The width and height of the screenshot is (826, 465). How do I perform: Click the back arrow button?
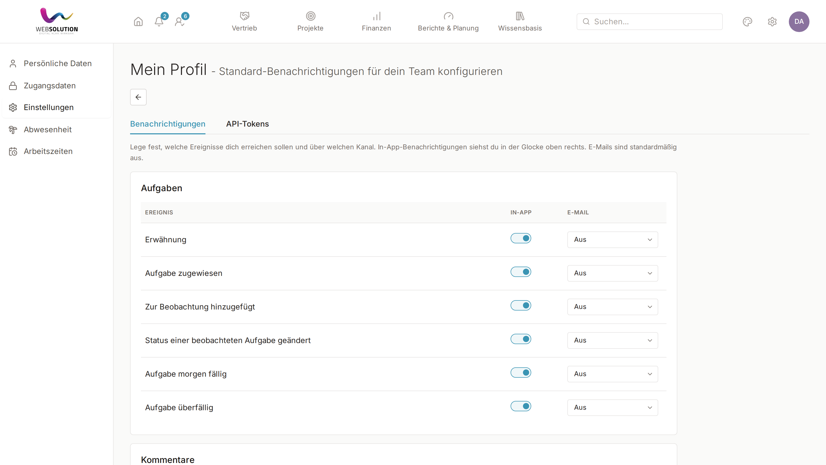point(138,97)
